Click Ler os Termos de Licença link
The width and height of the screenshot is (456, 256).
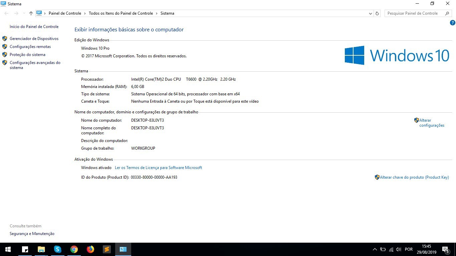coord(158,167)
